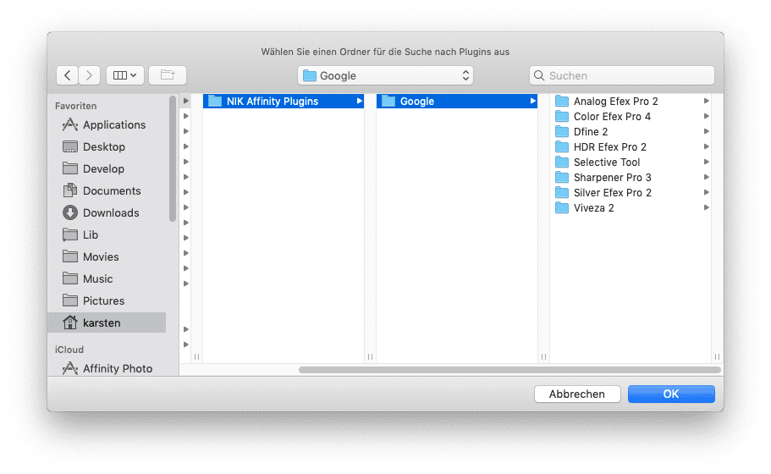
Task: Go forward with the right chevron button
Action: pyautogui.click(x=89, y=75)
